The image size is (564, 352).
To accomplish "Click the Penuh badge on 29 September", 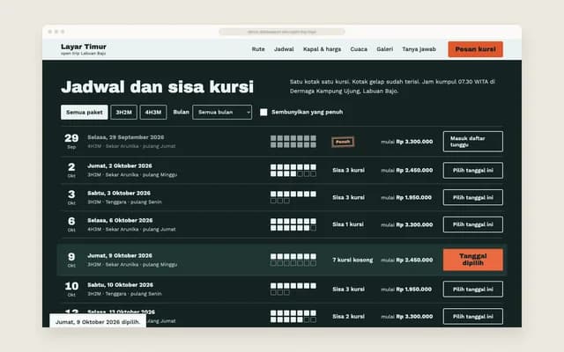I will point(343,142).
